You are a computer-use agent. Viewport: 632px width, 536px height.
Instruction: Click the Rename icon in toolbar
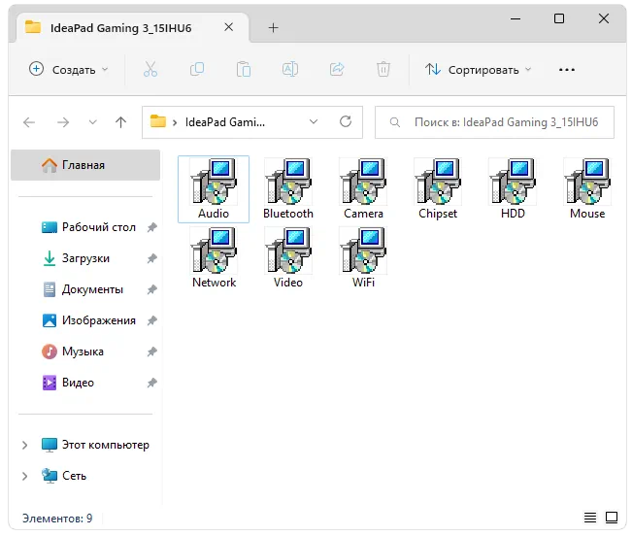point(290,69)
